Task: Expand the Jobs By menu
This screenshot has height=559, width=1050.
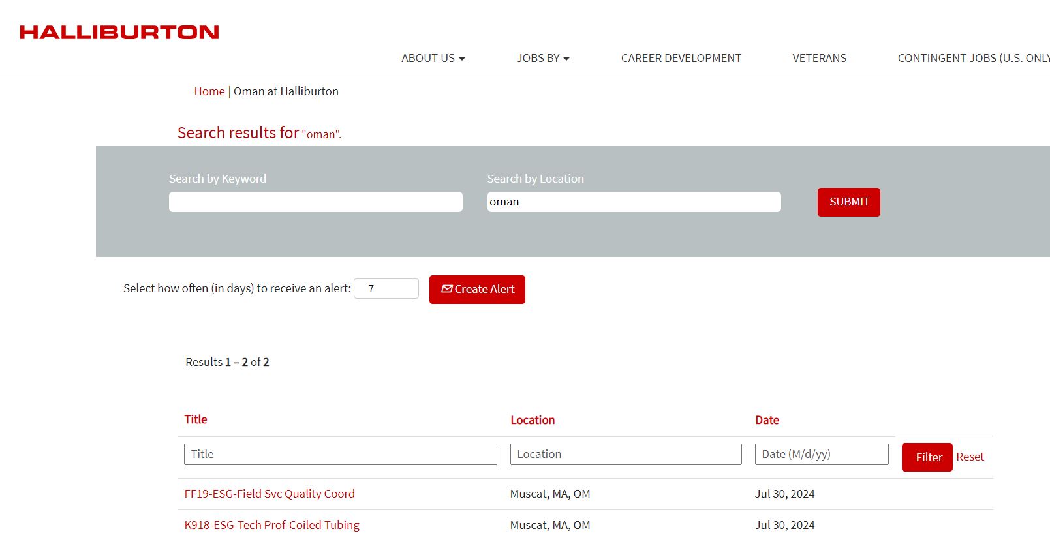Action: [x=543, y=58]
